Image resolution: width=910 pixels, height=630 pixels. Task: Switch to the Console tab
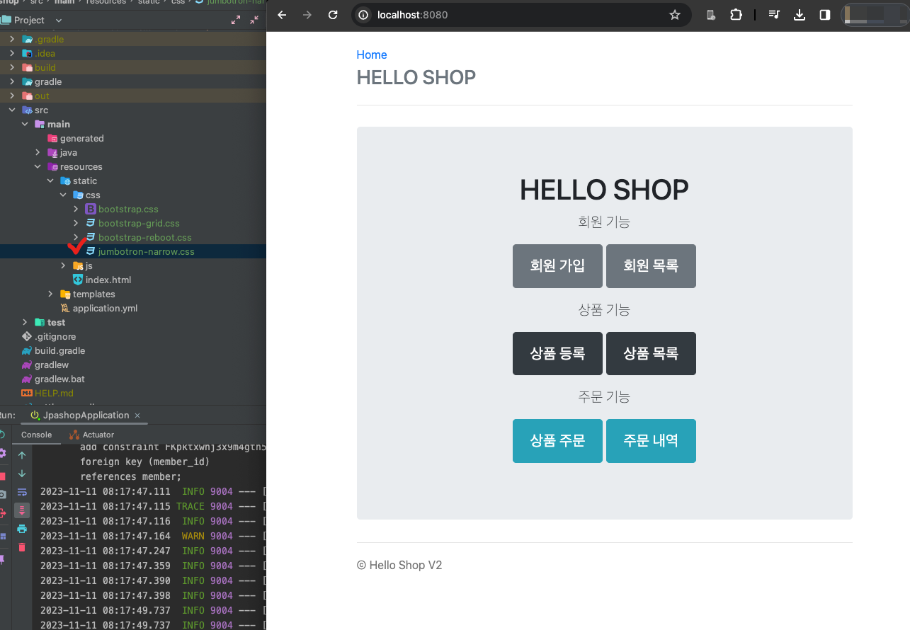click(x=36, y=435)
